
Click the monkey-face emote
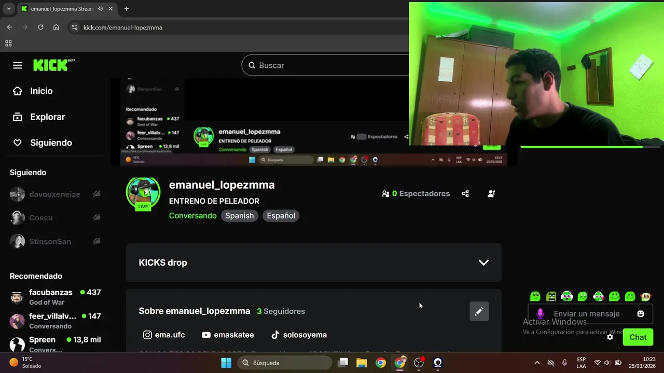646,296
